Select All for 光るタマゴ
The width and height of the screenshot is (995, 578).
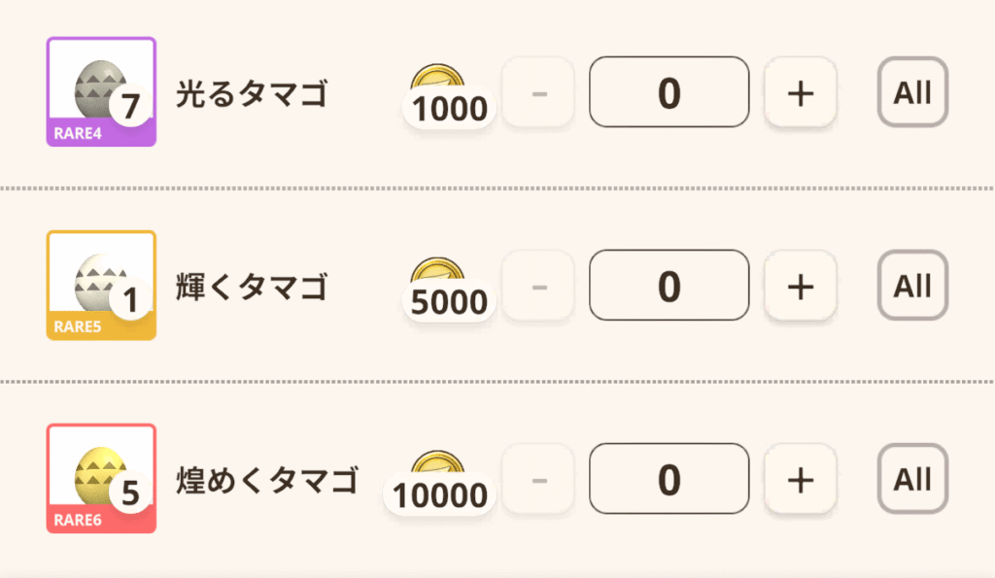(912, 92)
